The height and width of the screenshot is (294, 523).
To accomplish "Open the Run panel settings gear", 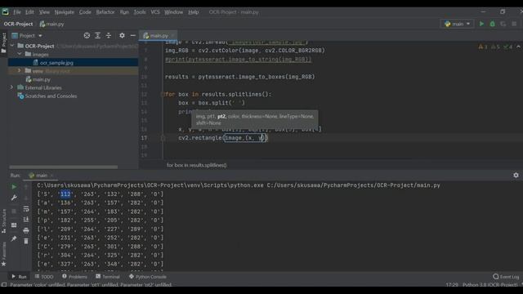I will click(516, 176).
